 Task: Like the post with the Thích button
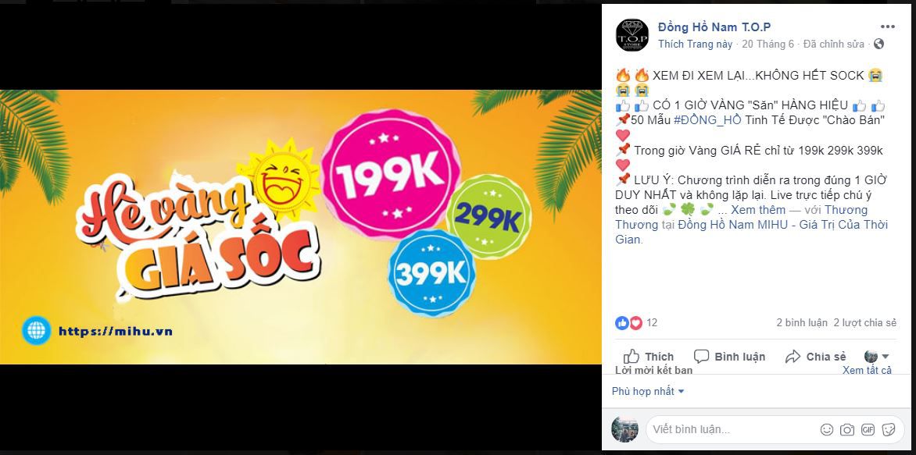coord(649,357)
